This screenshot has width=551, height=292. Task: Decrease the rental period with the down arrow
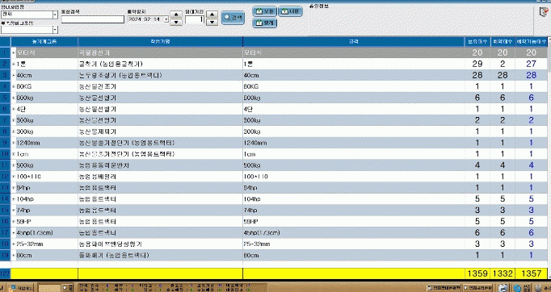[212, 22]
